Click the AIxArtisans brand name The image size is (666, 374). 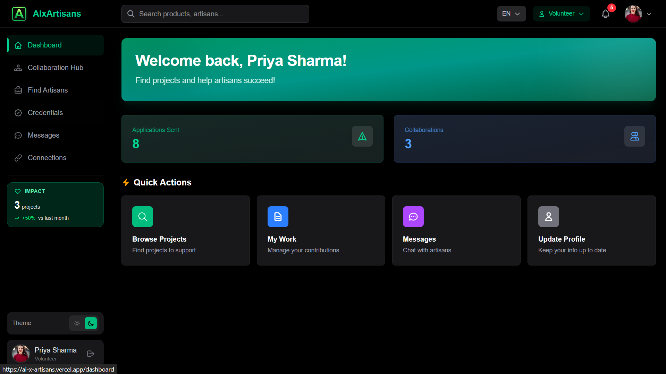click(x=57, y=14)
